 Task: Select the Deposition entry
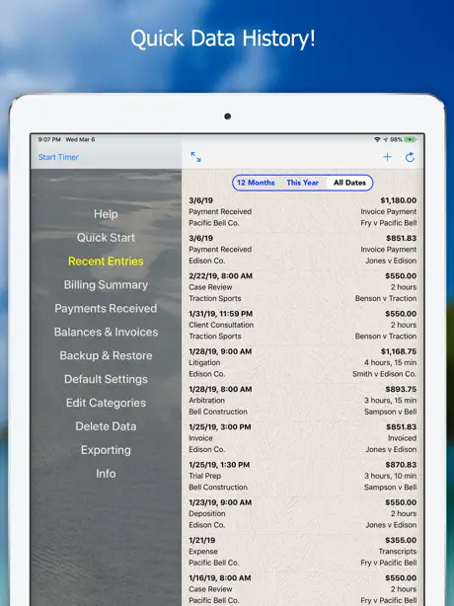tap(303, 513)
